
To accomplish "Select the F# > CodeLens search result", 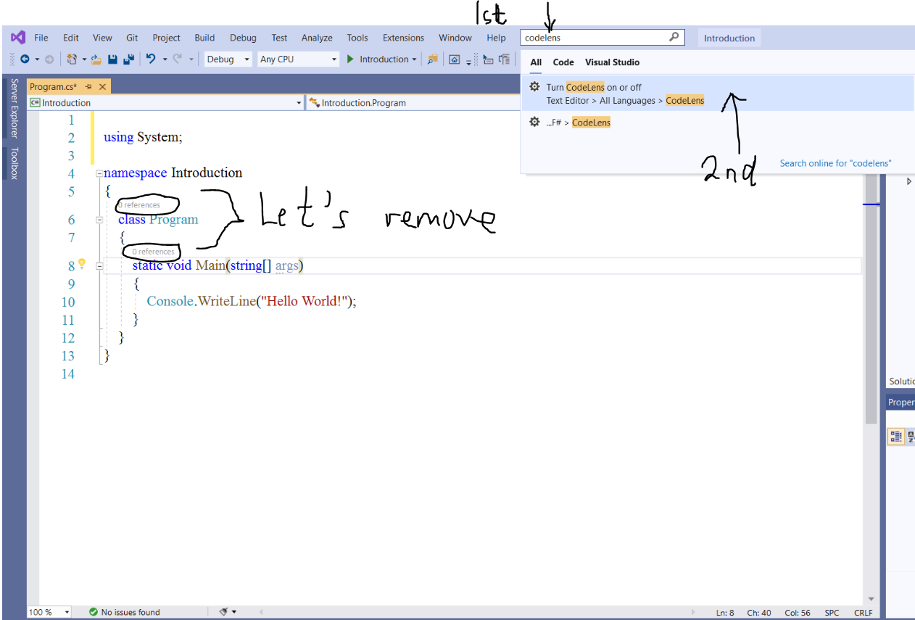I will 718,123.
